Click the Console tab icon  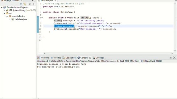point(79,58)
